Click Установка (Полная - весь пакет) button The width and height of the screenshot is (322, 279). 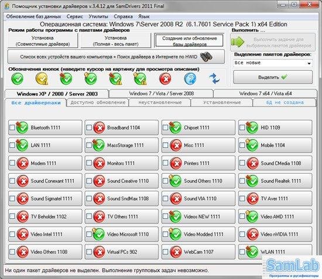pyautogui.click(x=115, y=41)
